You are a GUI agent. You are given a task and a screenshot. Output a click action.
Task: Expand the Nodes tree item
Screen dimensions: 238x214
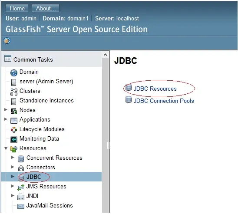coord(6,109)
